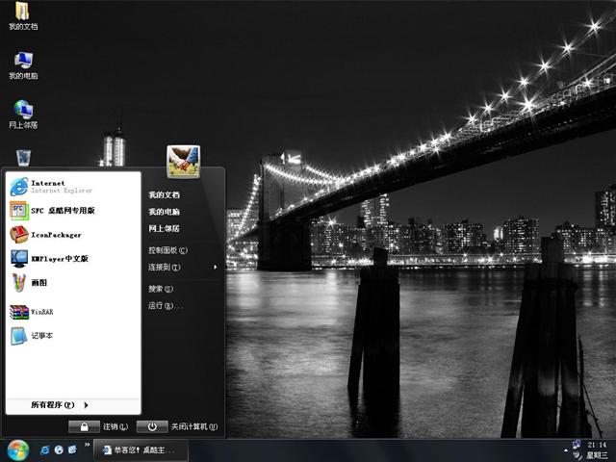Click the 关闭计算机(U) power button
This screenshot has height=462, width=616.
click(152, 426)
